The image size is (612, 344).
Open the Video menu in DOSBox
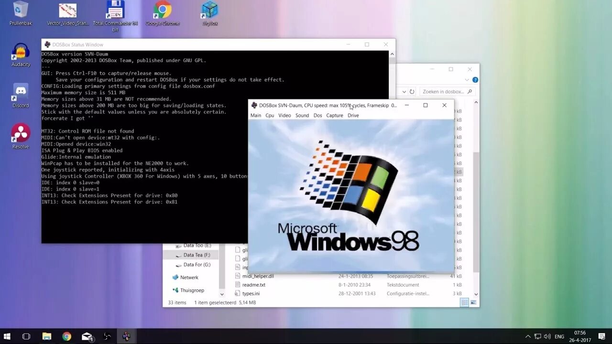(x=284, y=115)
